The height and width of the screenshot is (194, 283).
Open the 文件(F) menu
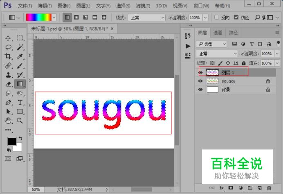click(x=25, y=6)
